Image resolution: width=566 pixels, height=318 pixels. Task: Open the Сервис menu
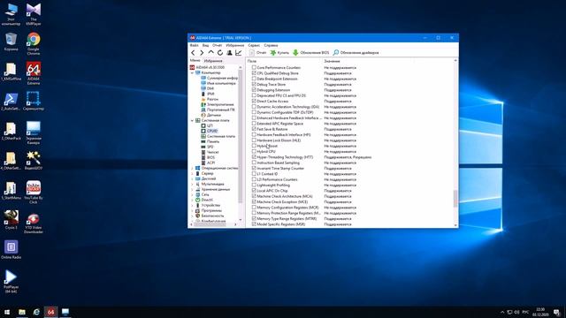tap(254, 45)
